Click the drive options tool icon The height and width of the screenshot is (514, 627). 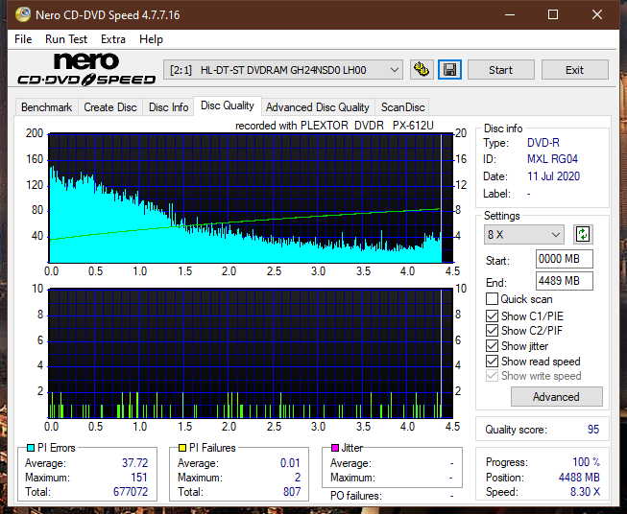coord(422,70)
